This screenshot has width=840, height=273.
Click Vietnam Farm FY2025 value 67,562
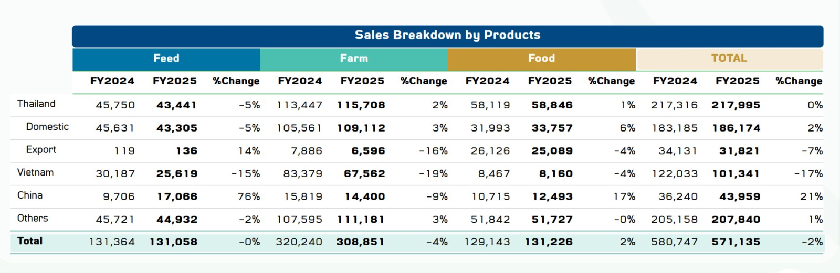pyautogui.click(x=364, y=174)
